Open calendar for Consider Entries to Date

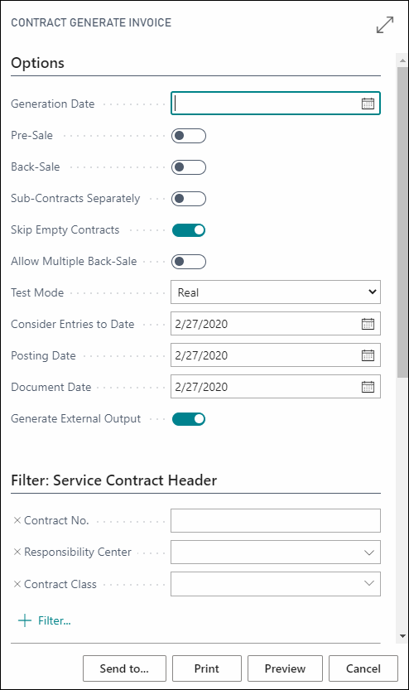click(368, 324)
